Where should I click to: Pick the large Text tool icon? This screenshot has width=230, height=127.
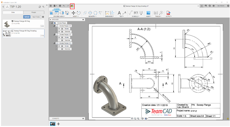coord(119,13)
